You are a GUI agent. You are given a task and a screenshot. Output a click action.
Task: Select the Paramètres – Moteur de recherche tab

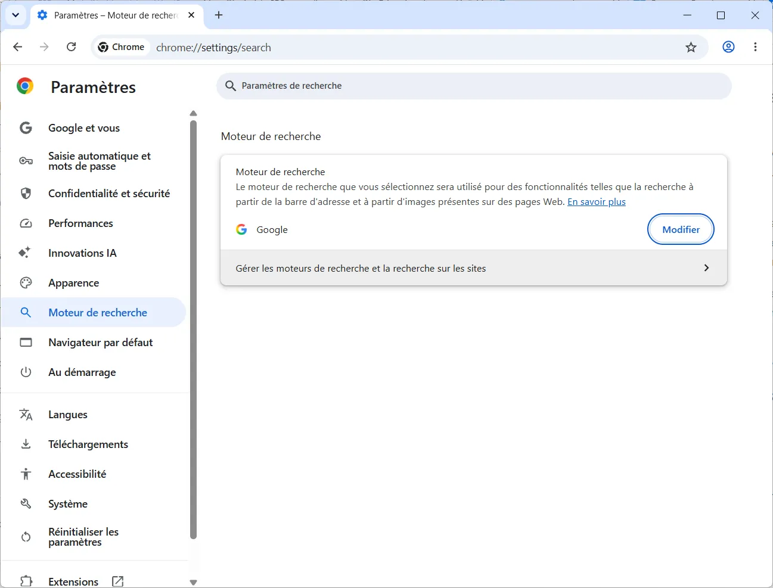pos(116,15)
